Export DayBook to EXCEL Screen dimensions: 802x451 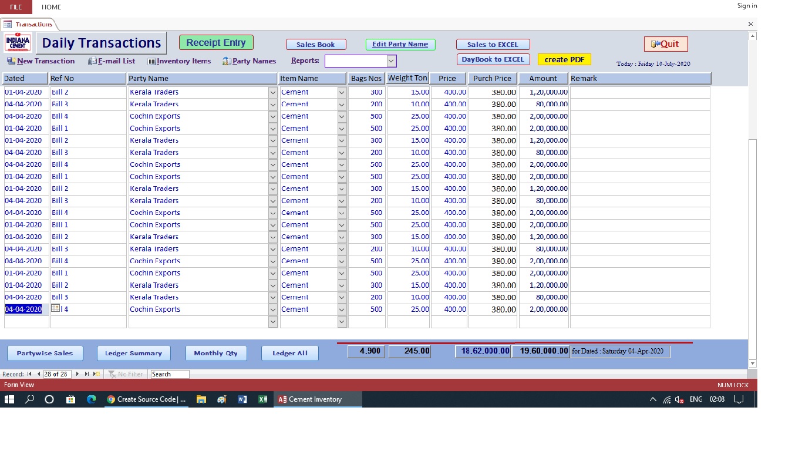(493, 59)
